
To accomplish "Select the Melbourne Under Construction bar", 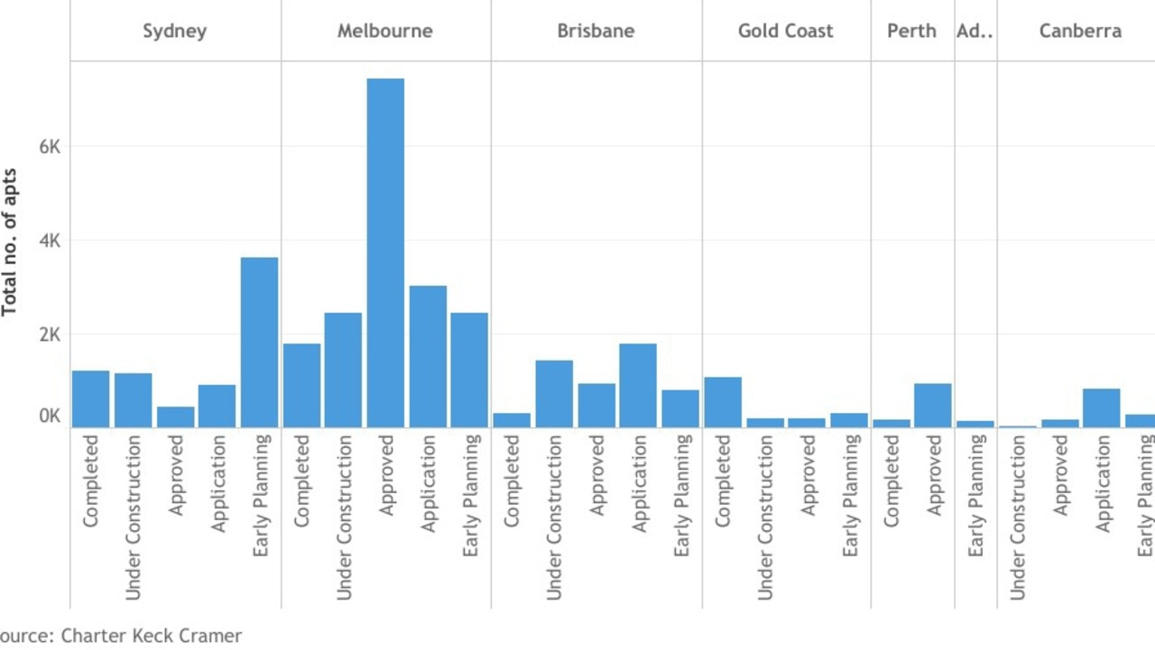I will click(343, 371).
